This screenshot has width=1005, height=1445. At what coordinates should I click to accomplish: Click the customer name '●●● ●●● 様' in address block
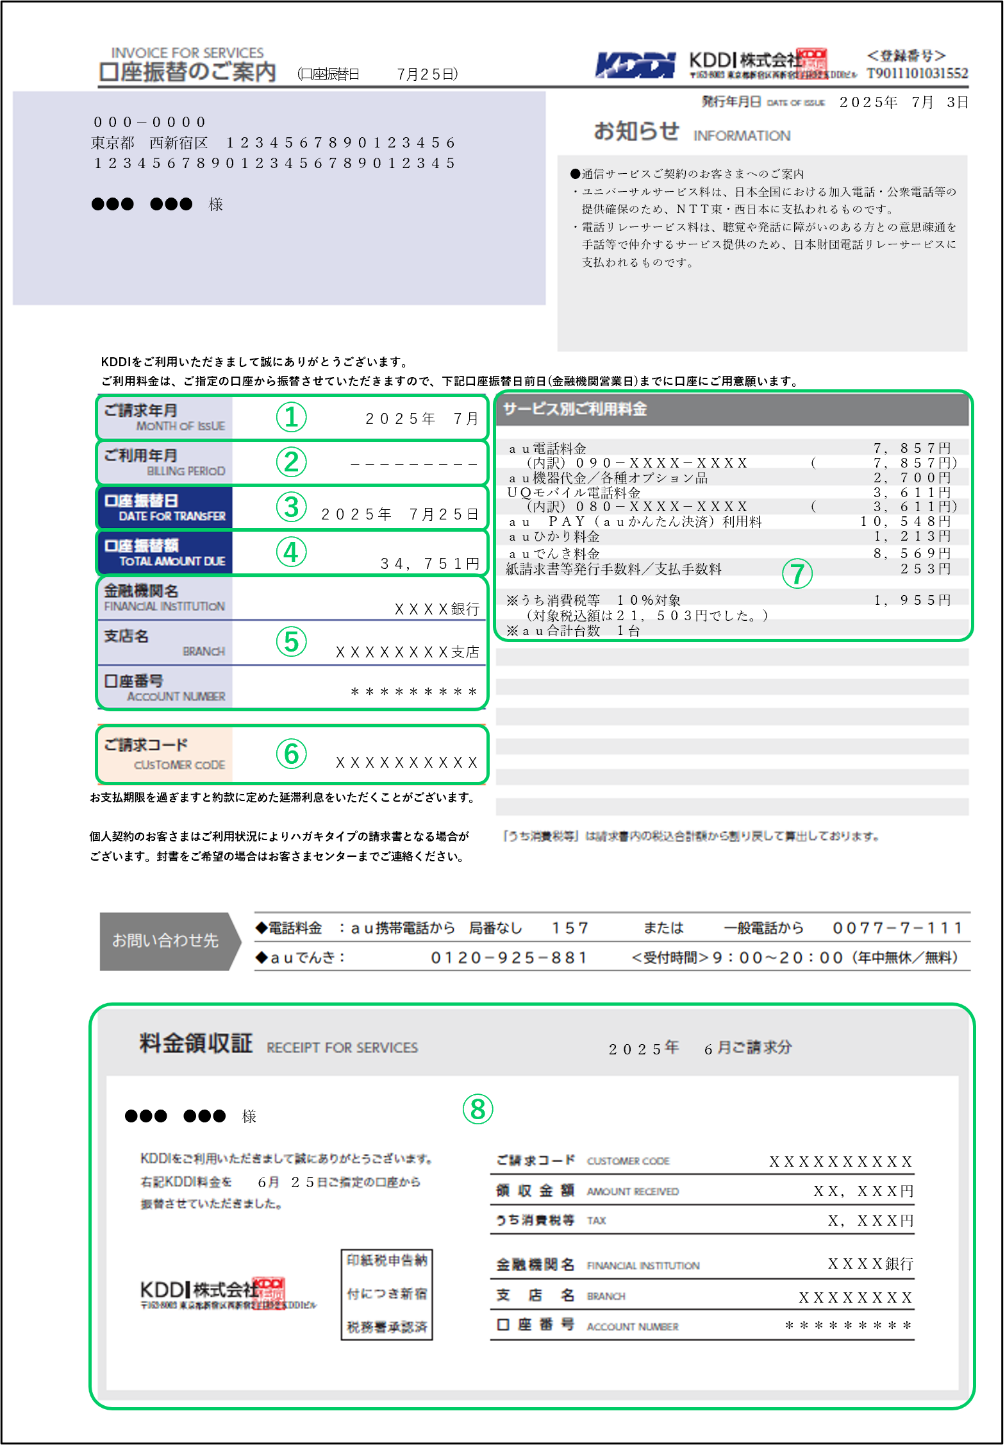157,204
